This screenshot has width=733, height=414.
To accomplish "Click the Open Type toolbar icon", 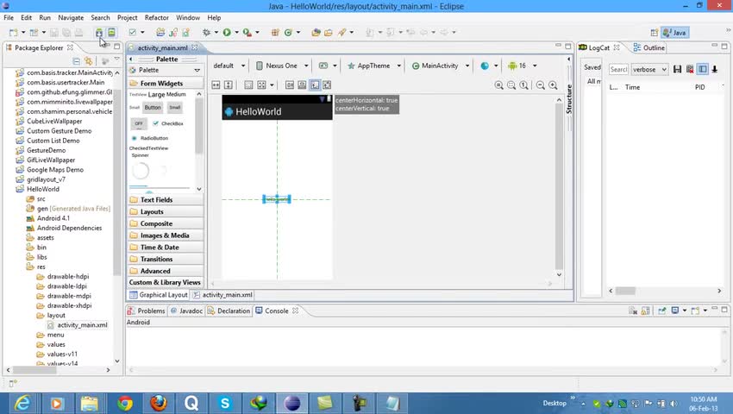I will pyautogui.click(x=316, y=32).
